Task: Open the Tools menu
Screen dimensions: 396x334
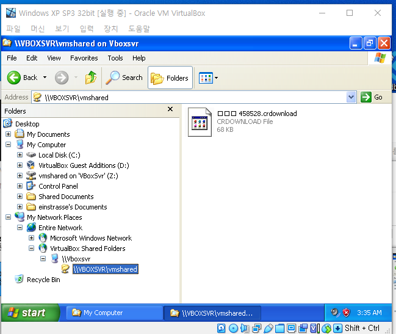Action: (x=115, y=58)
